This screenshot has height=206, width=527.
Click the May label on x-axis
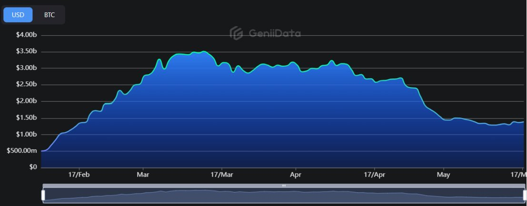click(x=443, y=175)
